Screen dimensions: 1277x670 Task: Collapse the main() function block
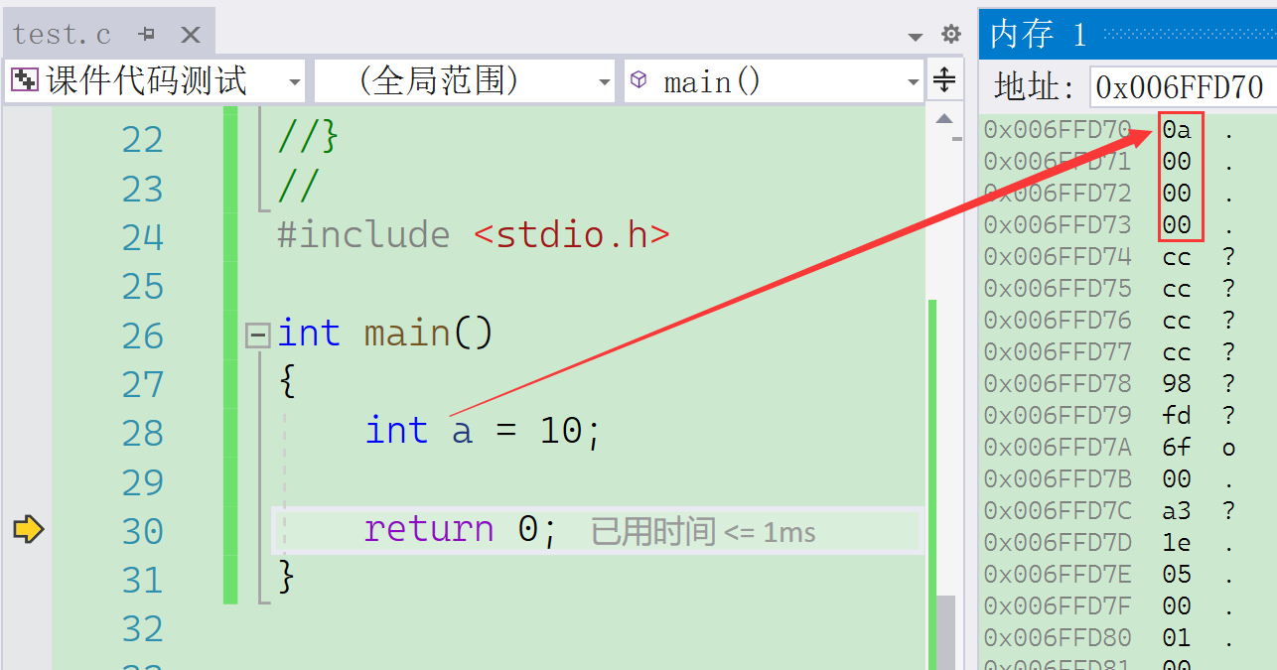tap(258, 335)
